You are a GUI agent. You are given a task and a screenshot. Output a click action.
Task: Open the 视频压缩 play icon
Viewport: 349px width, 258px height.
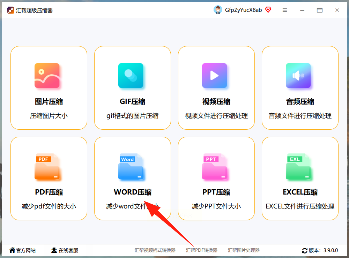click(x=214, y=76)
